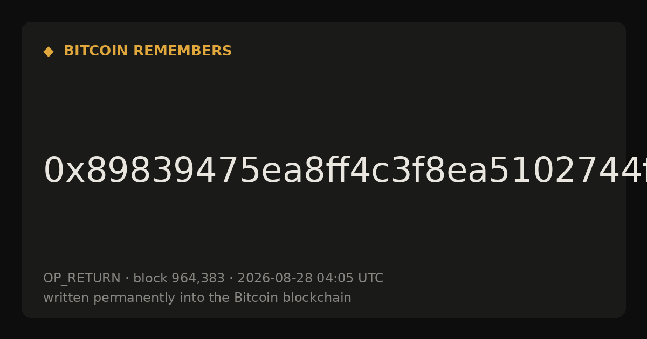Click the OP_RETURN label

click(x=82, y=278)
